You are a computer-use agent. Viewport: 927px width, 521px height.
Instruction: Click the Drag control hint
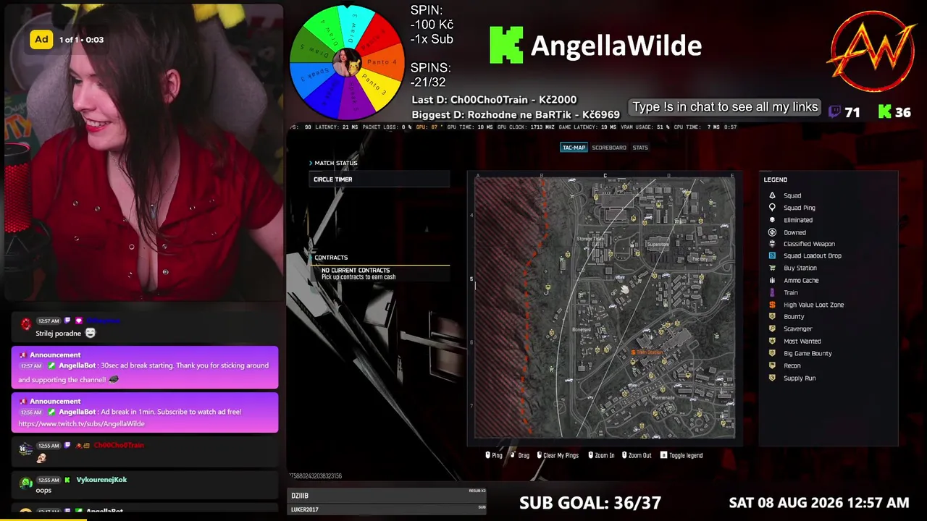click(x=520, y=455)
